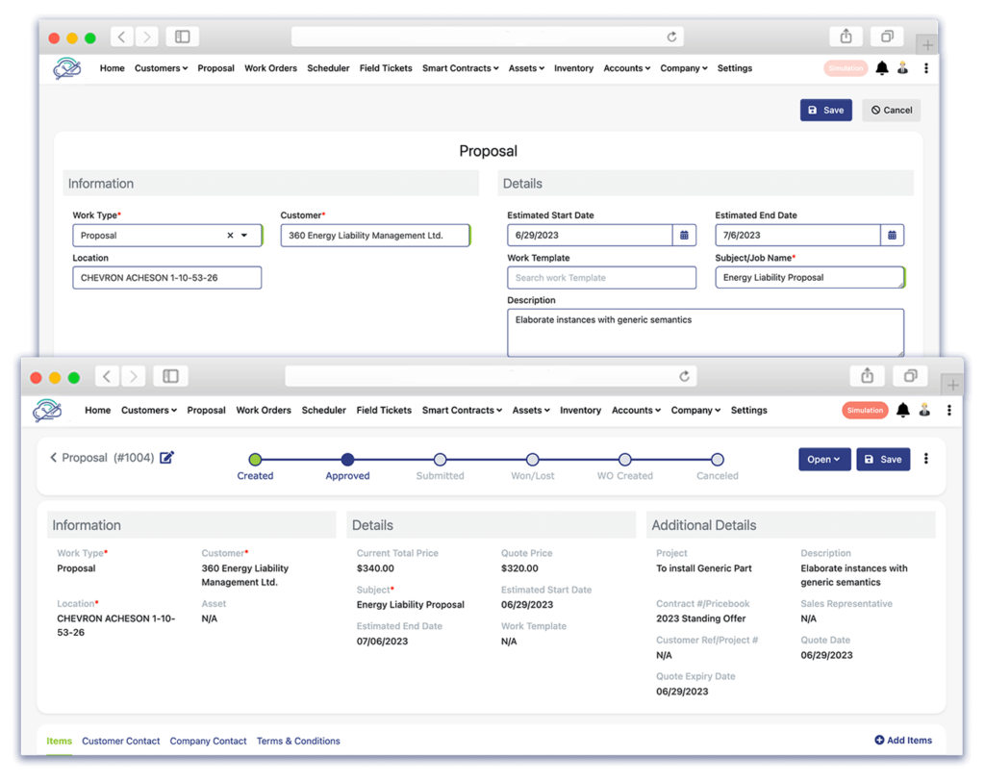
Task: Clear Work Type using the X icon
Action: (x=230, y=235)
